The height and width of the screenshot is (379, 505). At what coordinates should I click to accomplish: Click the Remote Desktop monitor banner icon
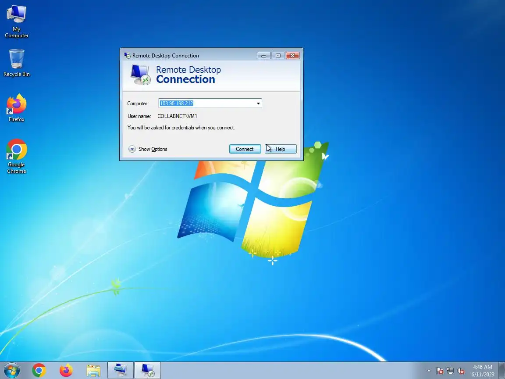(140, 75)
